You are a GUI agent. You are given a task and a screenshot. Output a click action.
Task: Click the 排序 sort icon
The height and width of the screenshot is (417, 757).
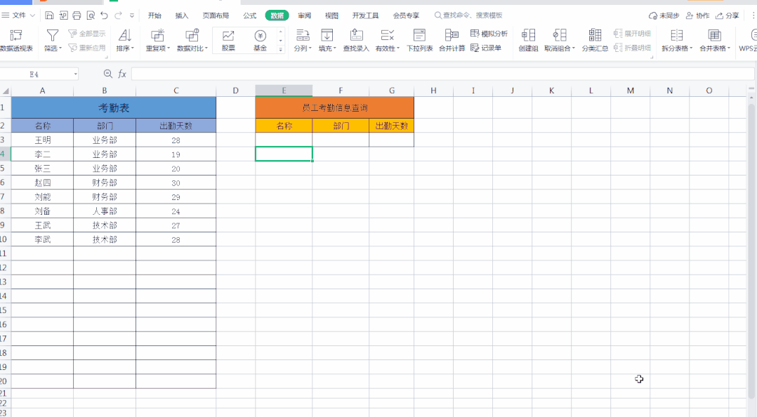click(x=124, y=35)
